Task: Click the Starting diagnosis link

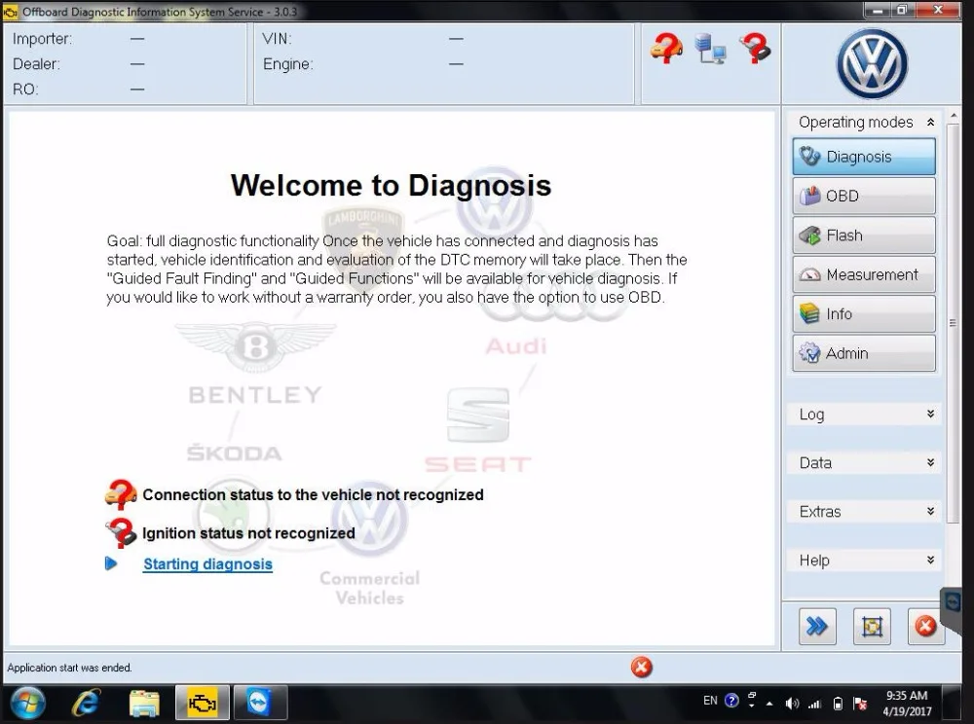Action: [207, 564]
